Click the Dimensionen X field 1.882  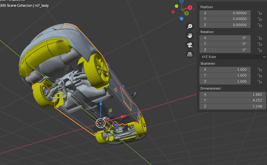pyautogui.click(x=233, y=95)
